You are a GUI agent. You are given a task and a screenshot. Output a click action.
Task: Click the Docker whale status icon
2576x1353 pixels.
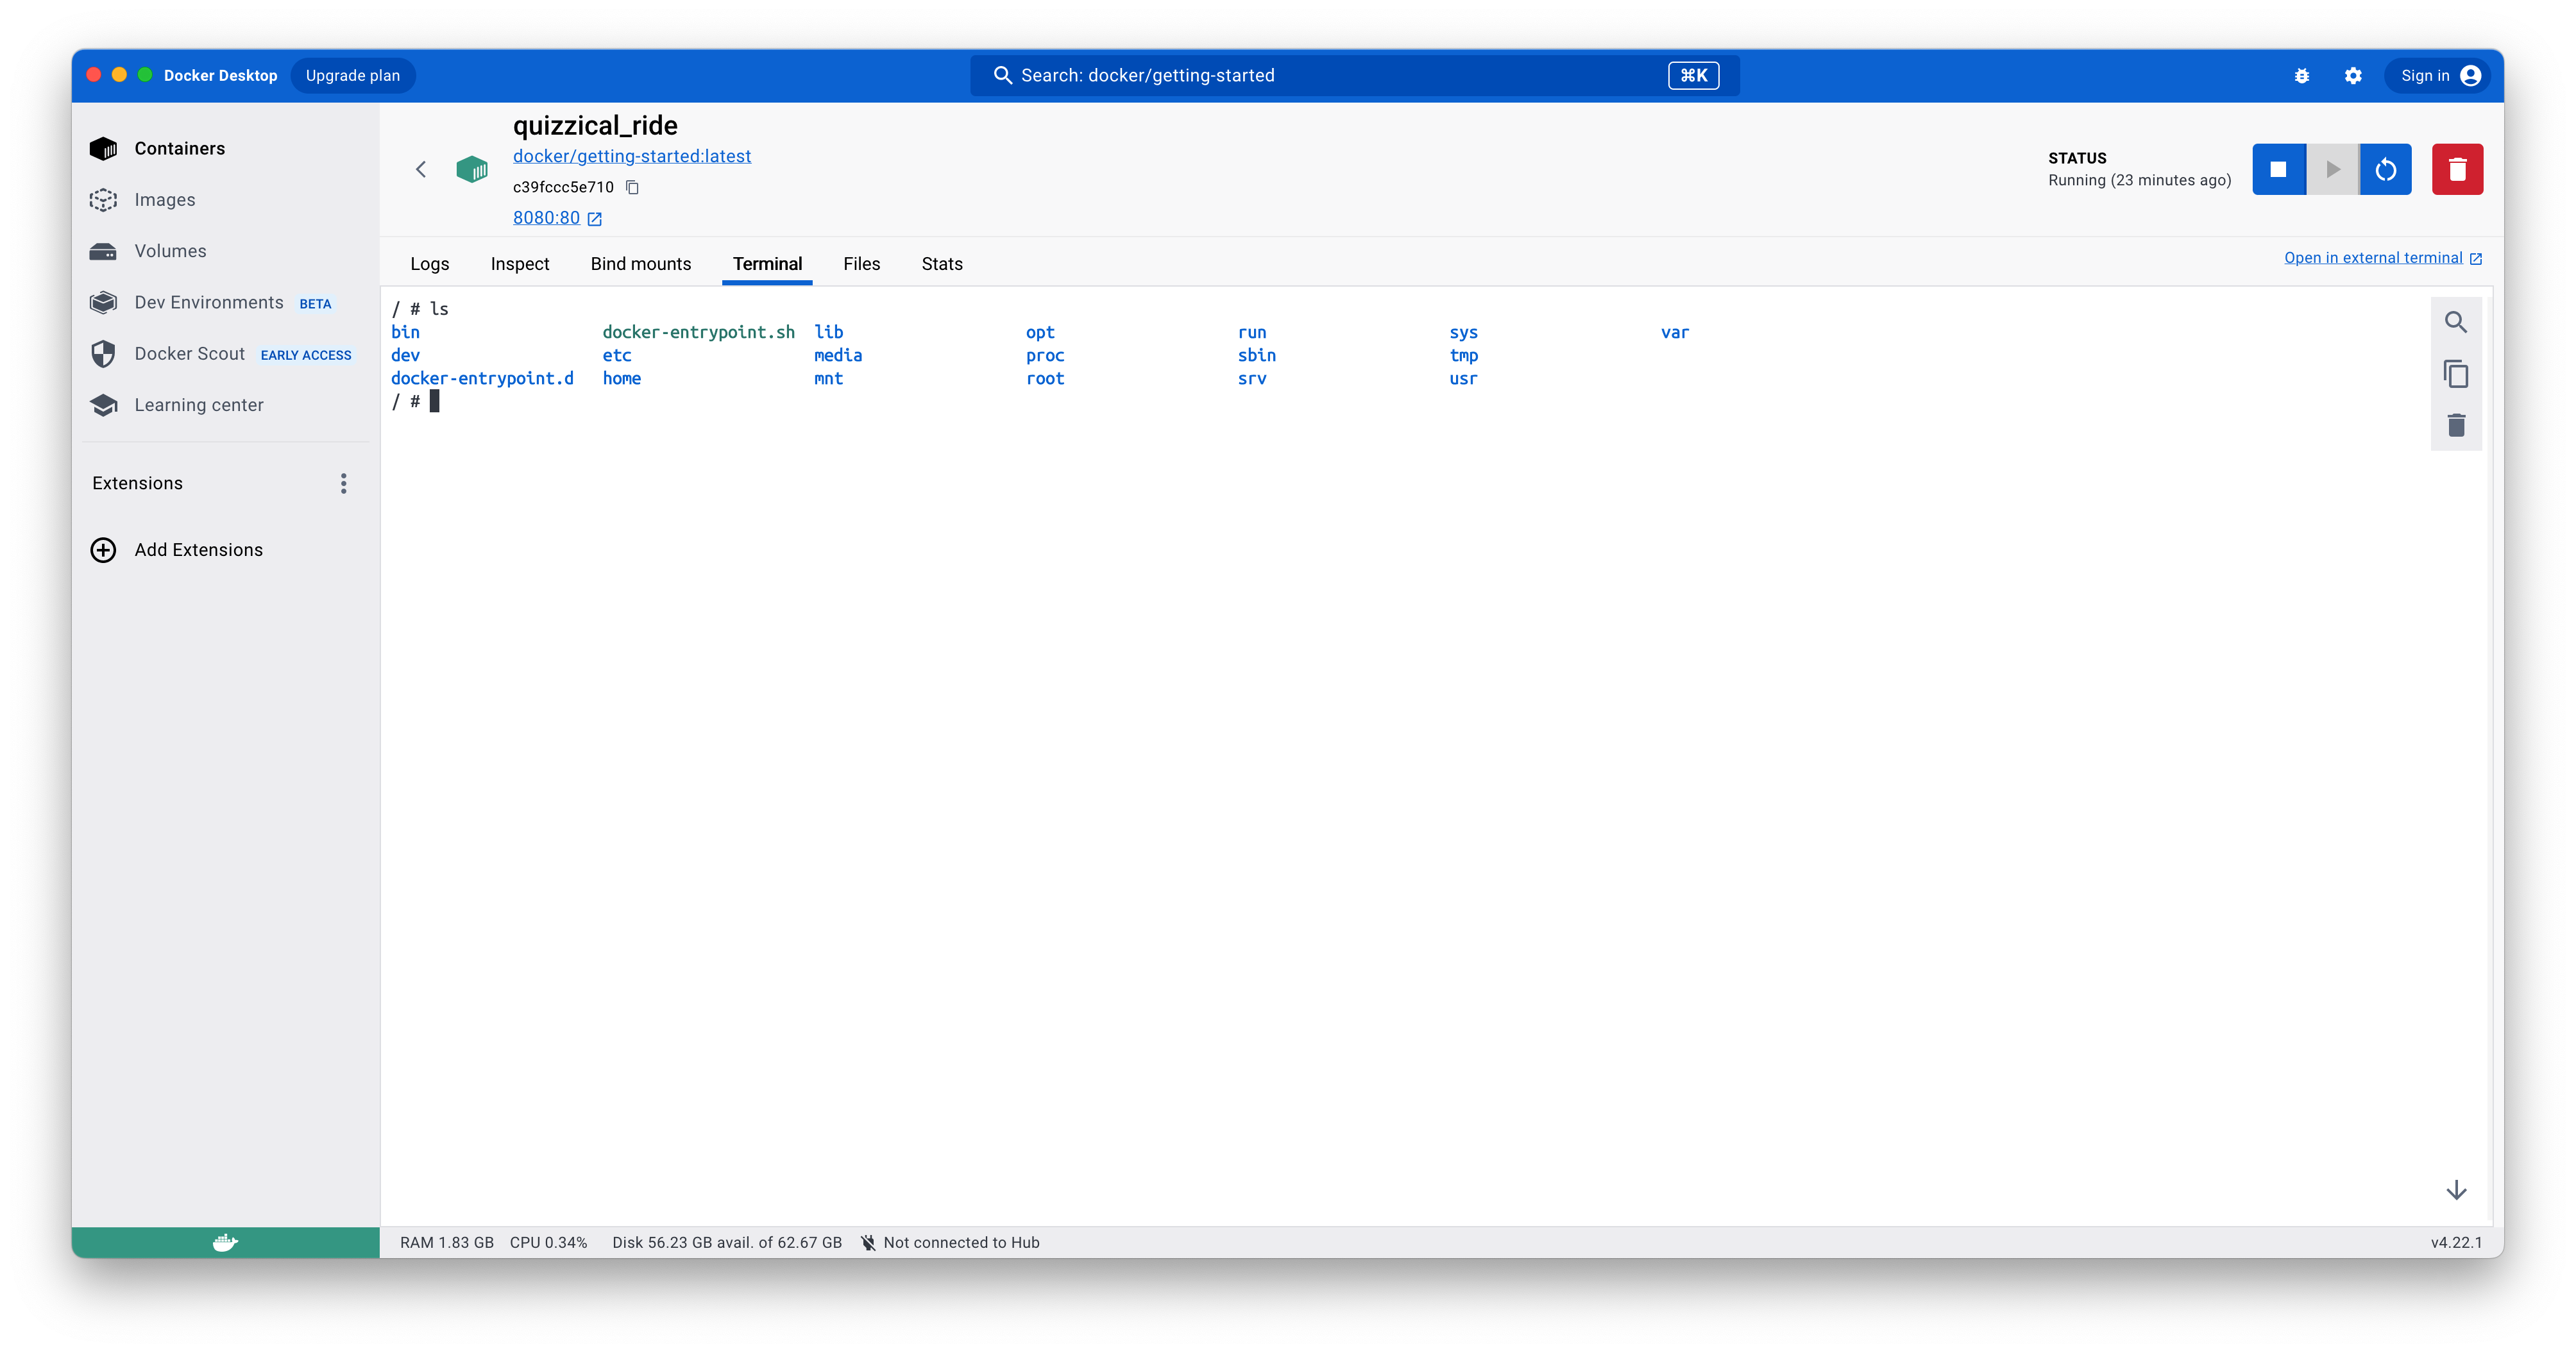pos(225,1242)
